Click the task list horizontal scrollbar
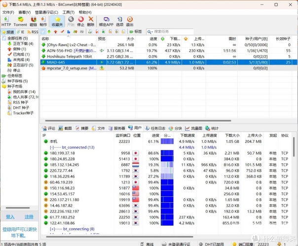The height and width of the screenshot is (246, 298). coord(138,121)
